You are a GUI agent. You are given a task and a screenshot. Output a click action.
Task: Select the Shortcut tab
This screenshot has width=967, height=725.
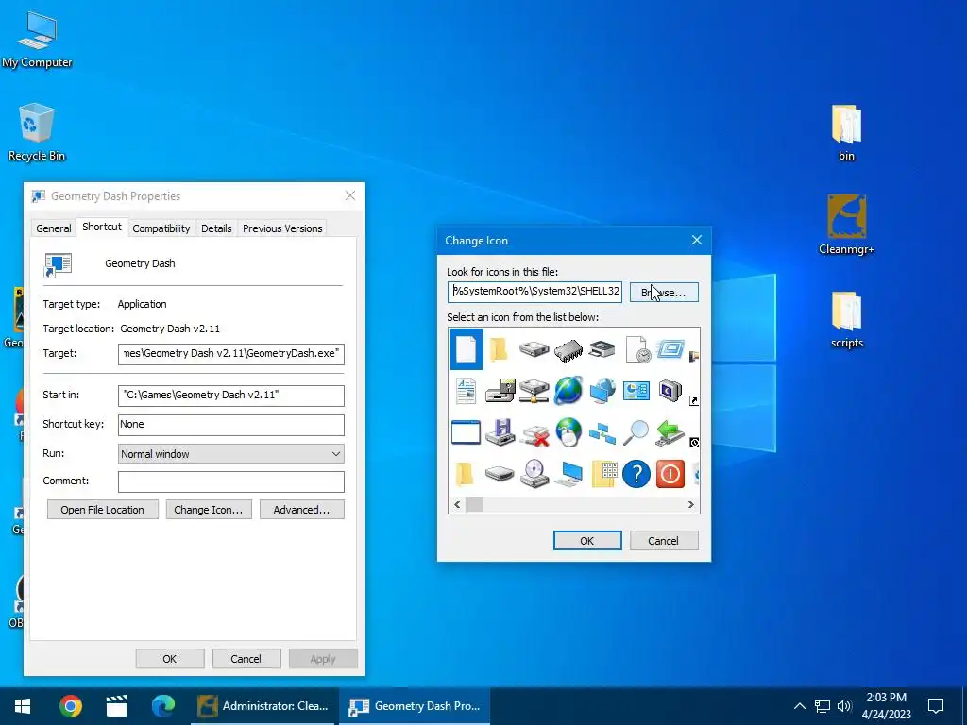(x=102, y=227)
